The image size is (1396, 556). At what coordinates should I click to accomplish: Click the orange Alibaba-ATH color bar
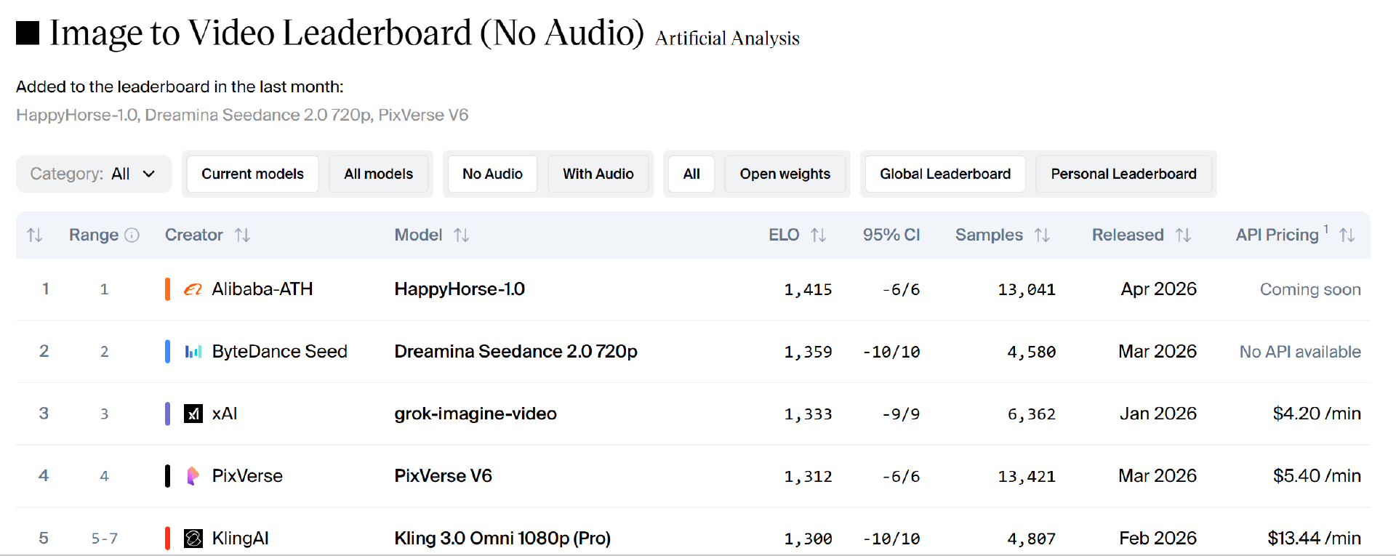(x=167, y=289)
